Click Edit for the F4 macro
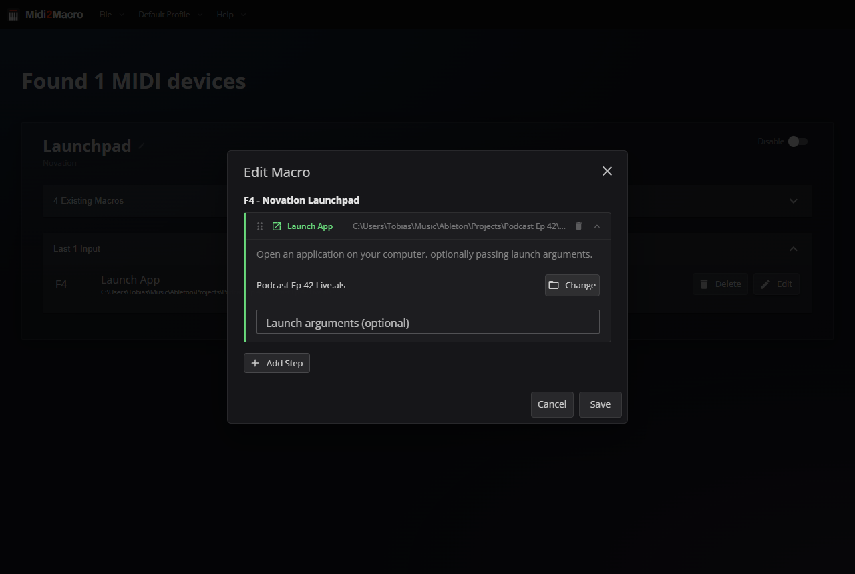Viewport: 855px width, 574px height. point(776,284)
